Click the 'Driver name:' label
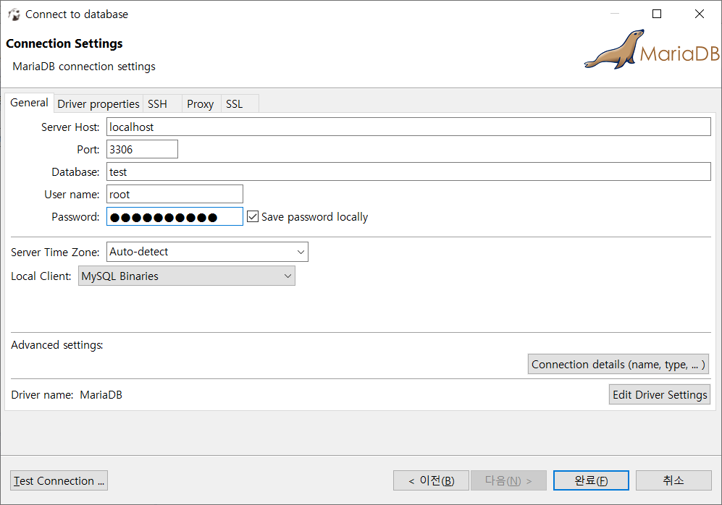Viewport: 722px width, 505px height. (x=42, y=394)
